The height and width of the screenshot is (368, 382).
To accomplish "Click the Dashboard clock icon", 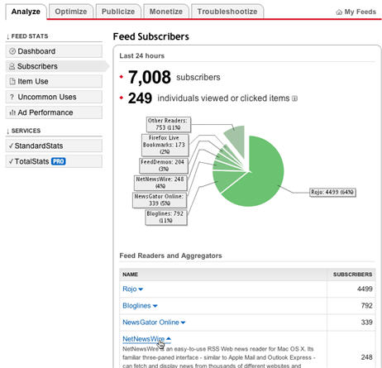I will coord(12,51).
